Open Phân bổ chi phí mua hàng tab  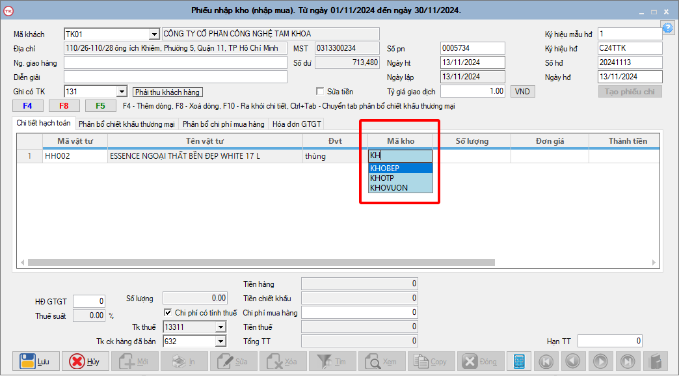click(x=224, y=124)
